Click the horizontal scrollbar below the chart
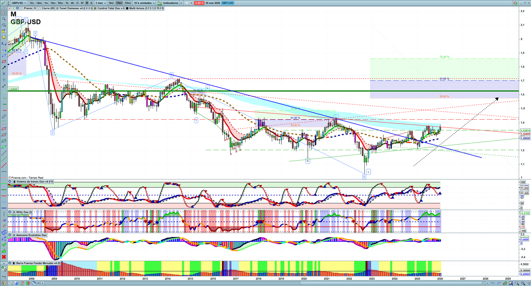Screen dimensions: 531x286 pos(265,283)
